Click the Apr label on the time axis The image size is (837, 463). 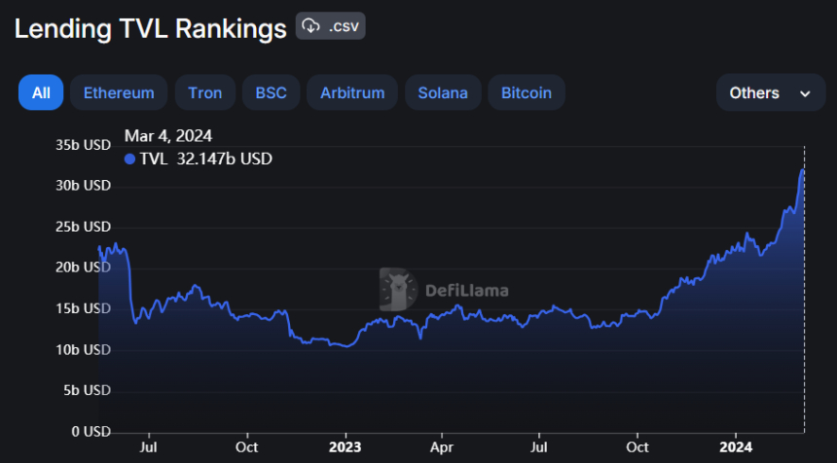pyautogui.click(x=441, y=447)
